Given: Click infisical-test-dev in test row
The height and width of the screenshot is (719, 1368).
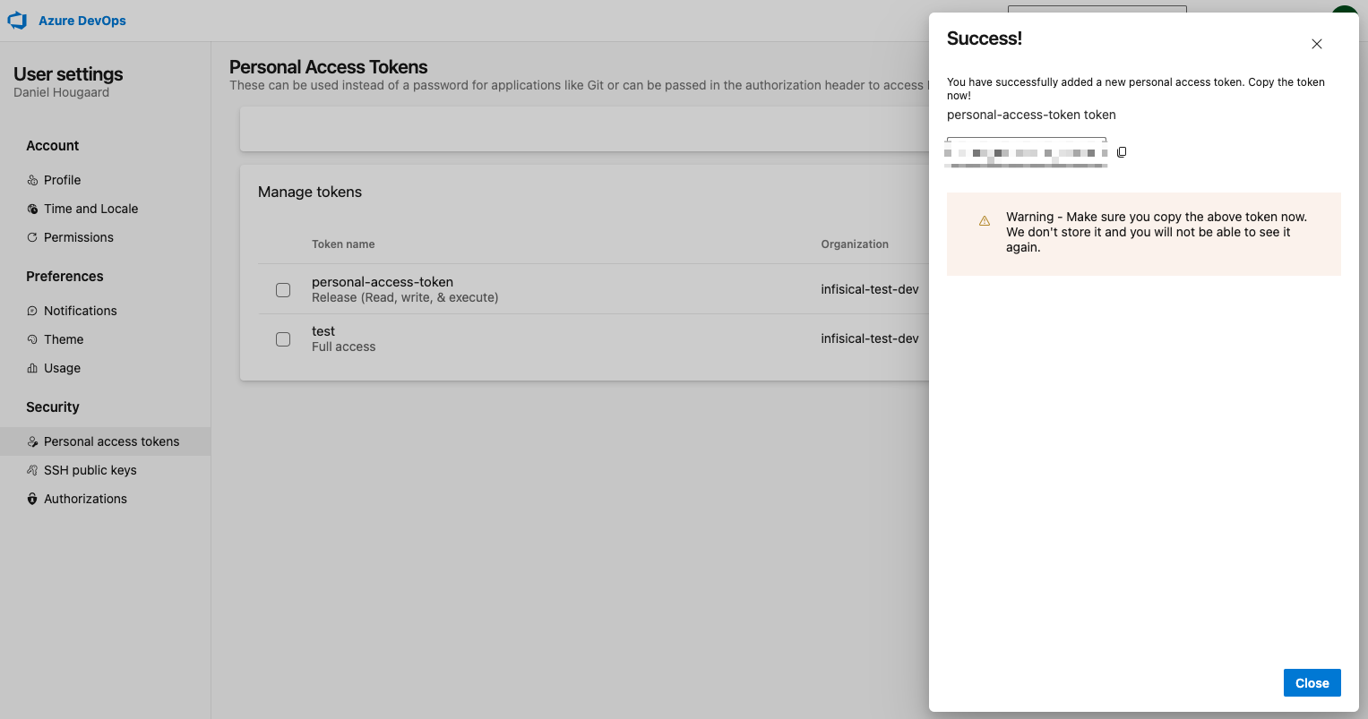Looking at the screenshot, I should pyautogui.click(x=870, y=338).
